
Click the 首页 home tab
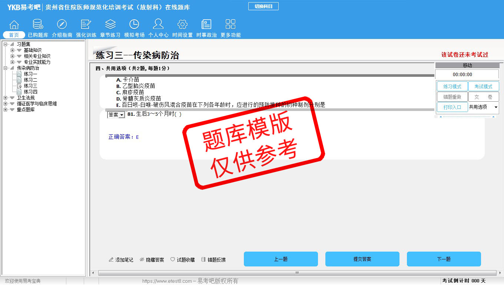click(14, 35)
